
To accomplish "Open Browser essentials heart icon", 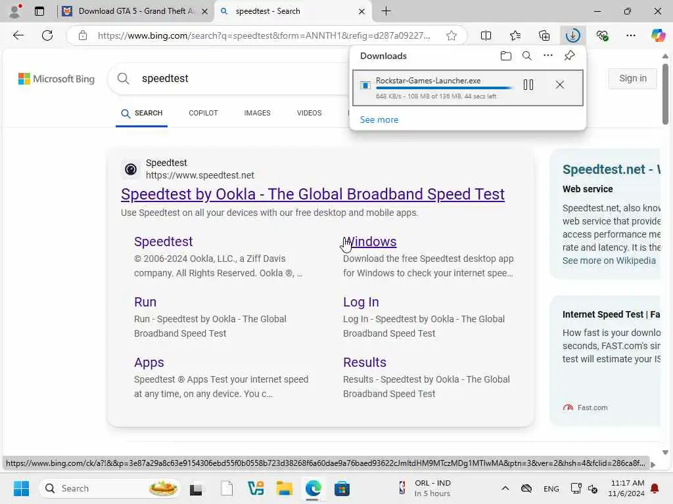I will 602,35.
